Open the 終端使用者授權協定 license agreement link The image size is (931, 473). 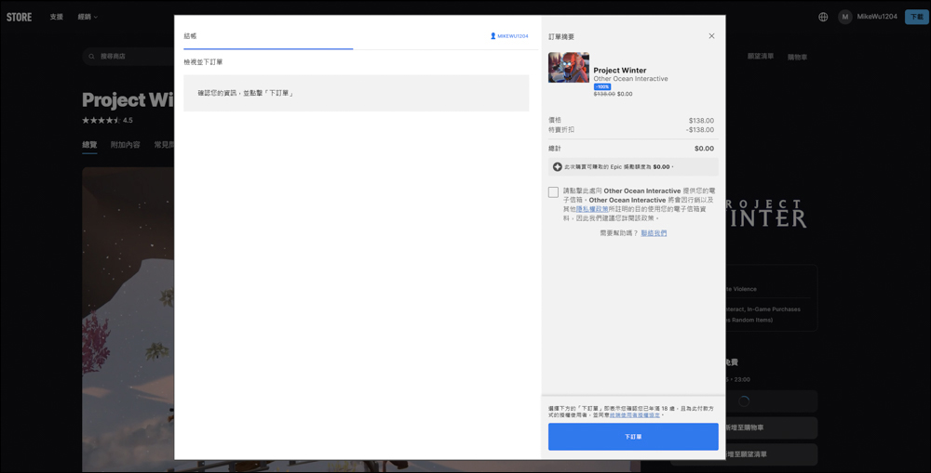(635, 414)
